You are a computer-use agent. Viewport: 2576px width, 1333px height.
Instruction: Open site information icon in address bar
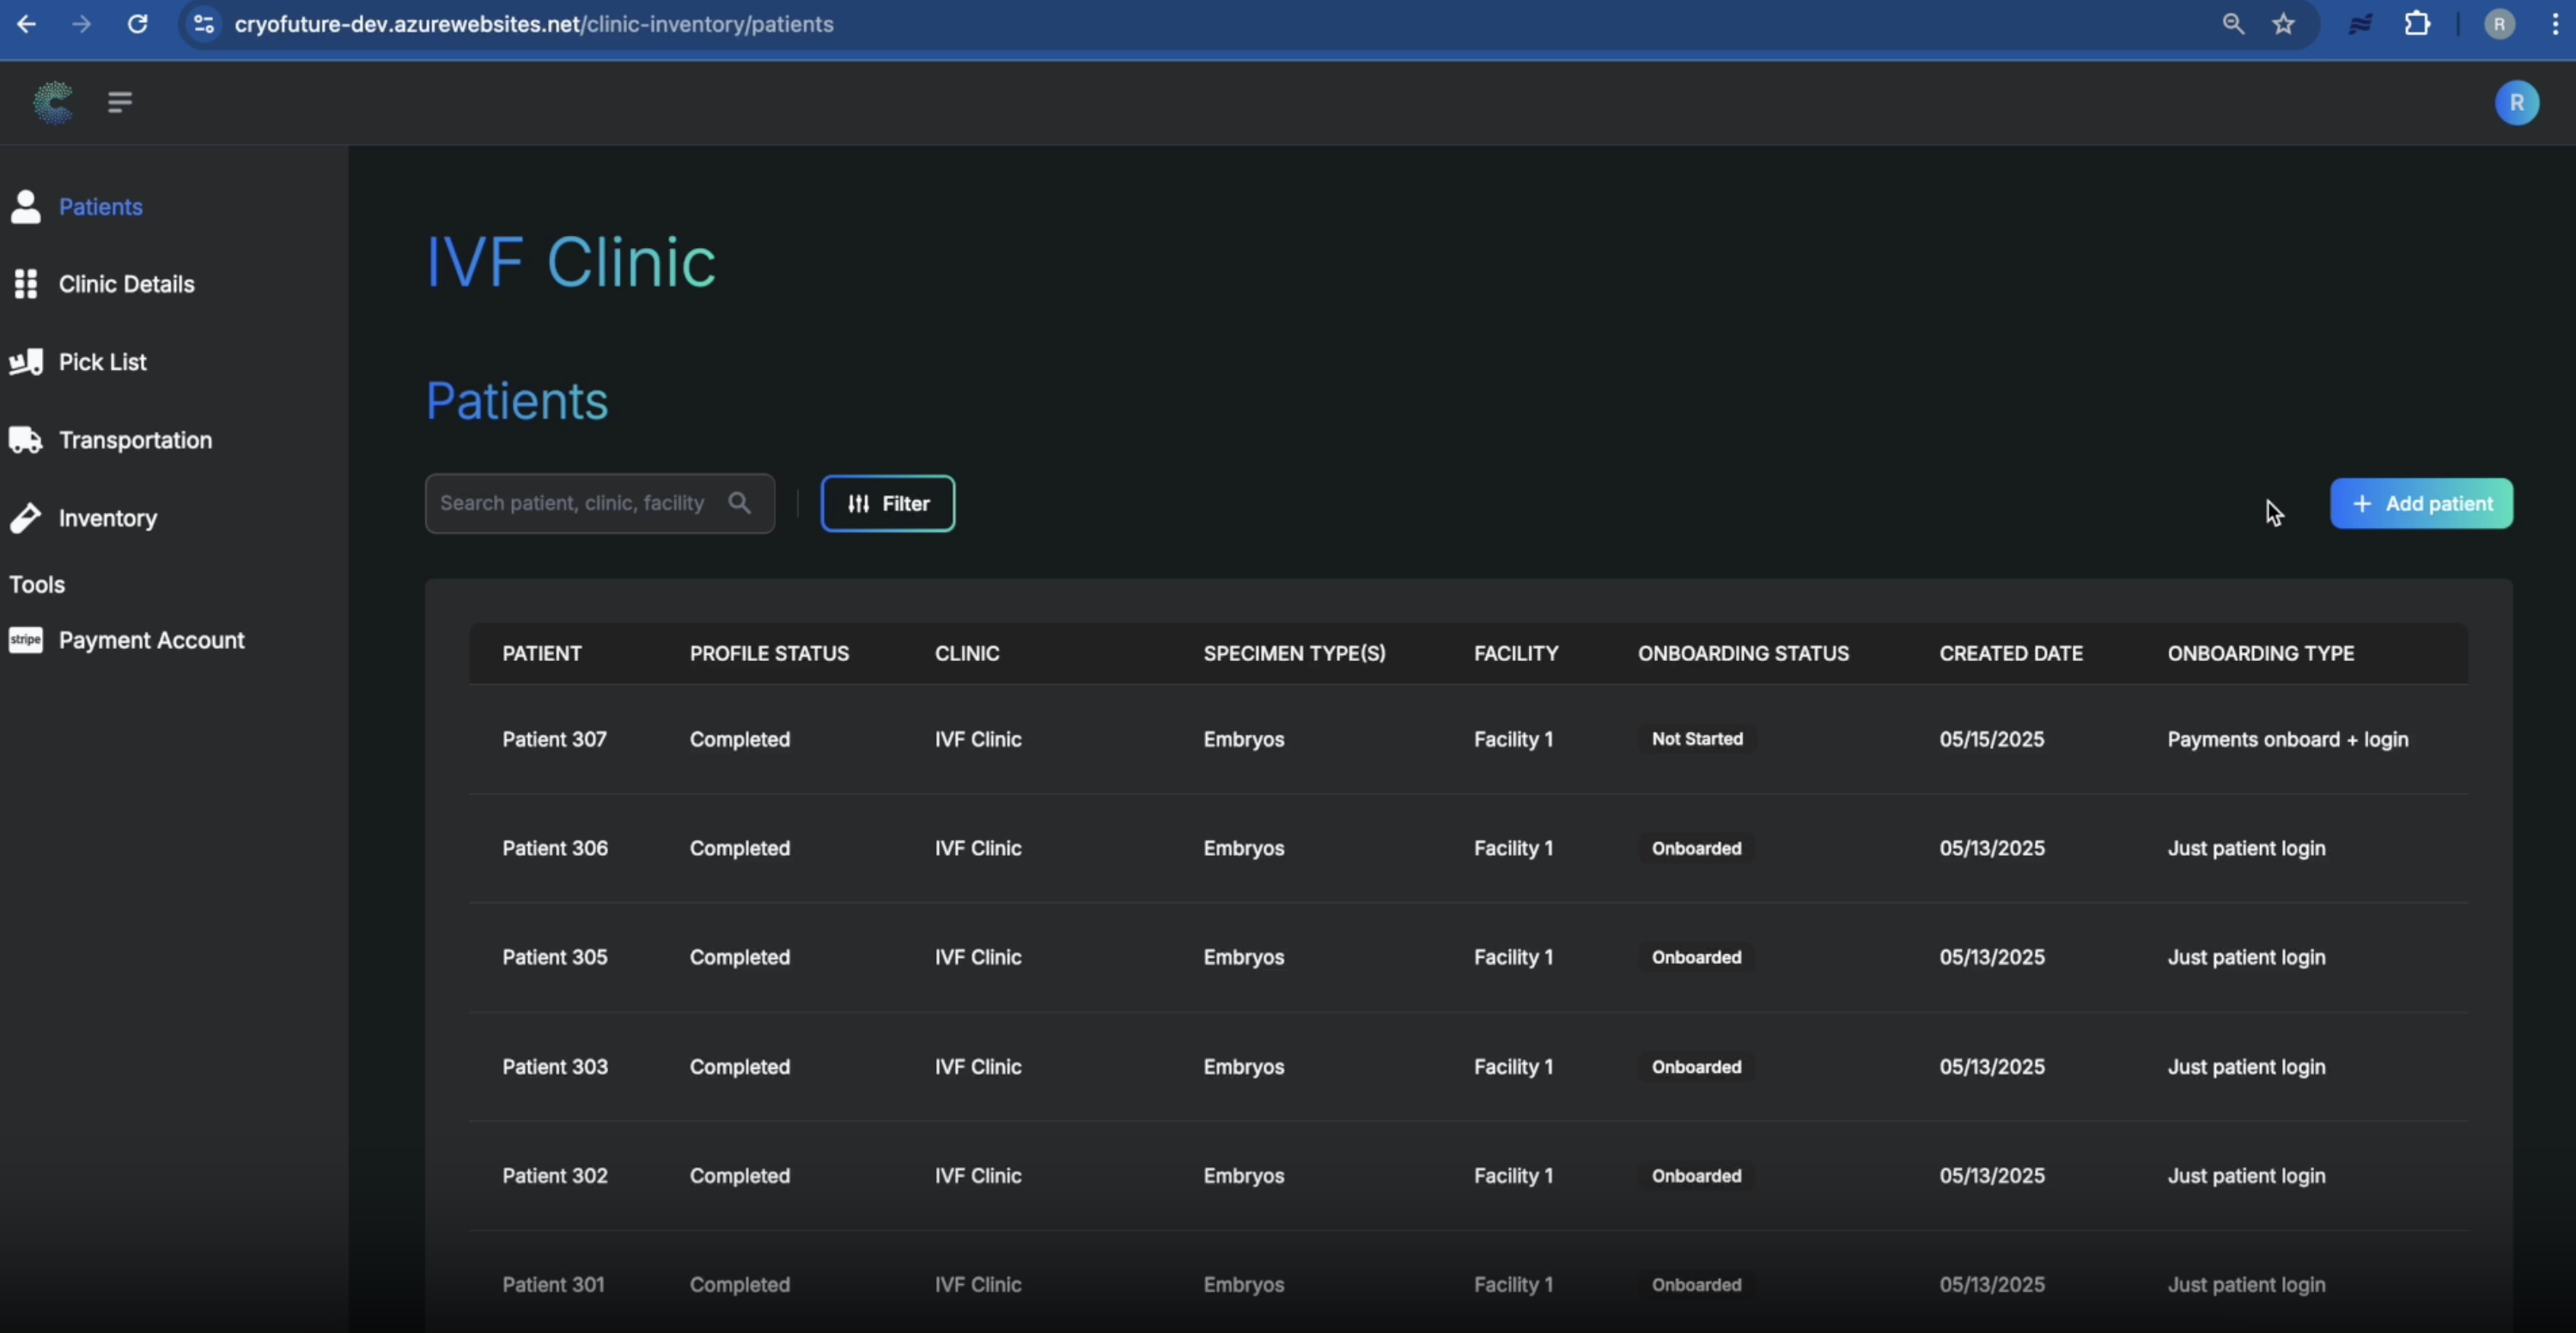pos(204,24)
